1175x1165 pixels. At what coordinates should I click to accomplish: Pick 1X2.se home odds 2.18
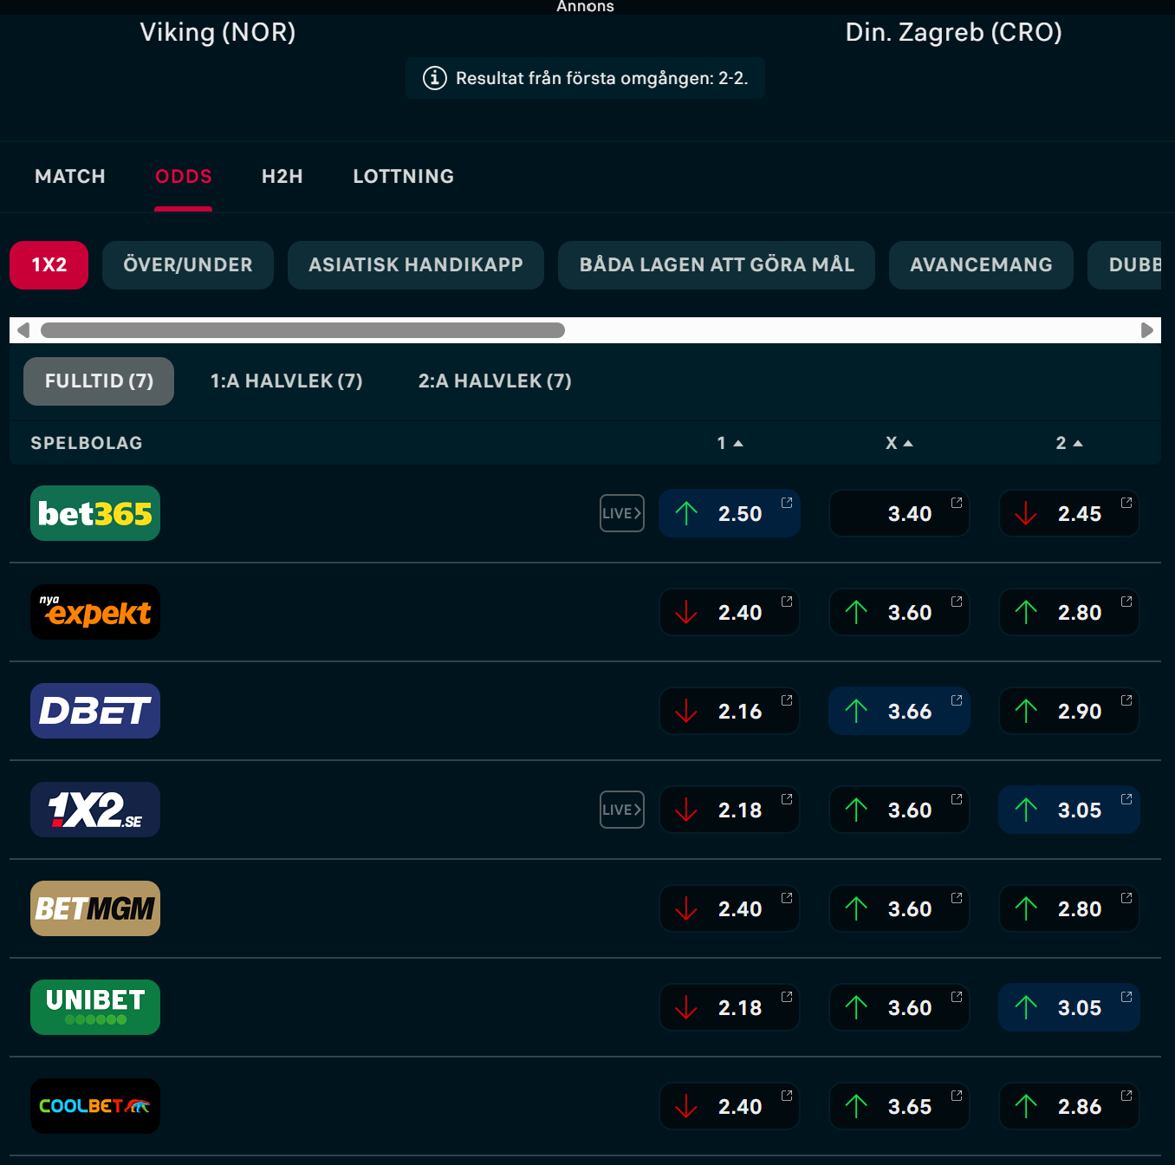coord(730,810)
